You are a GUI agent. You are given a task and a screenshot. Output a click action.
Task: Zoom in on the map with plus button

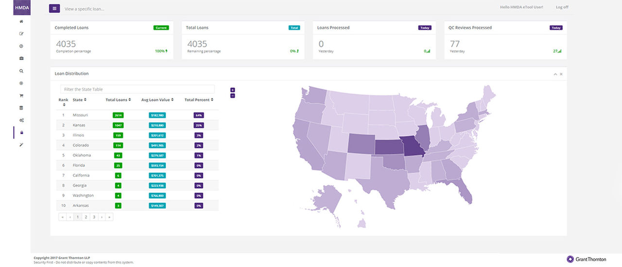click(x=233, y=90)
